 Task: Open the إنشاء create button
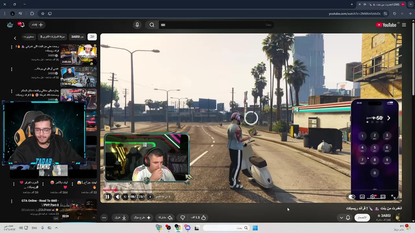point(37,25)
